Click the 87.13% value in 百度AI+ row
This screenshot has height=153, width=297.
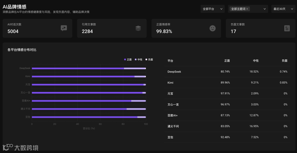click(225, 115)
